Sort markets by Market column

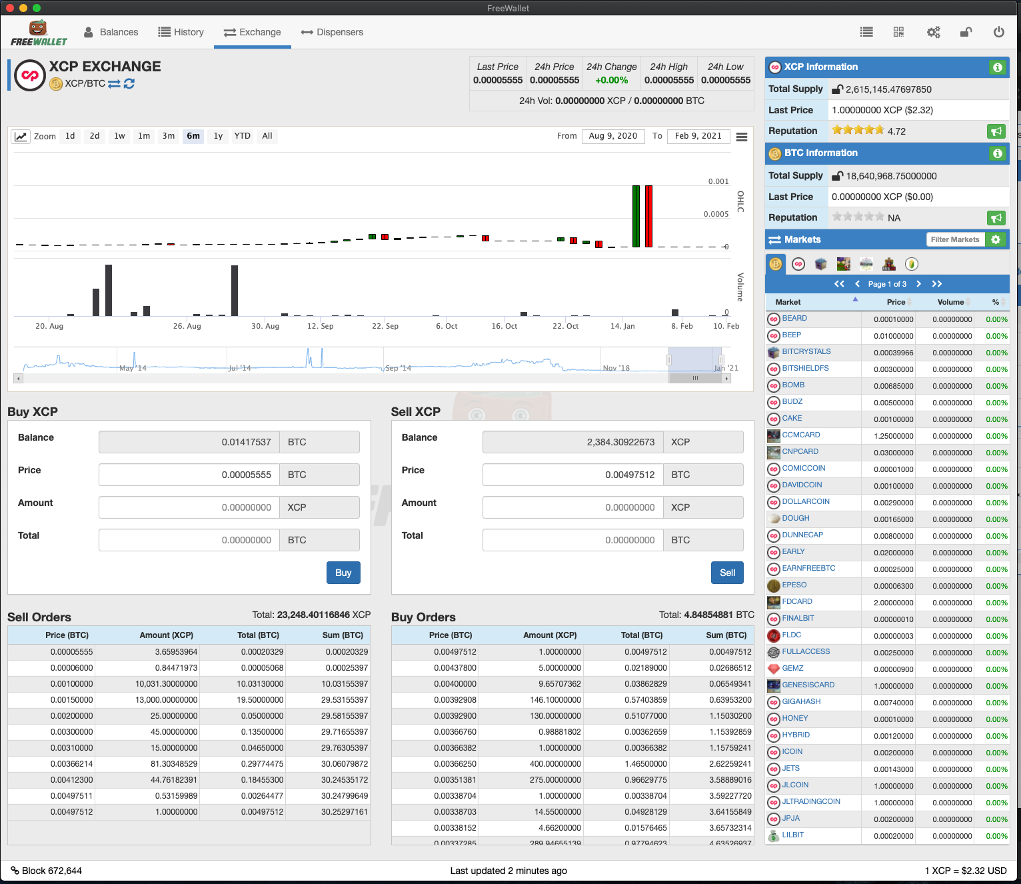(813, 302)
